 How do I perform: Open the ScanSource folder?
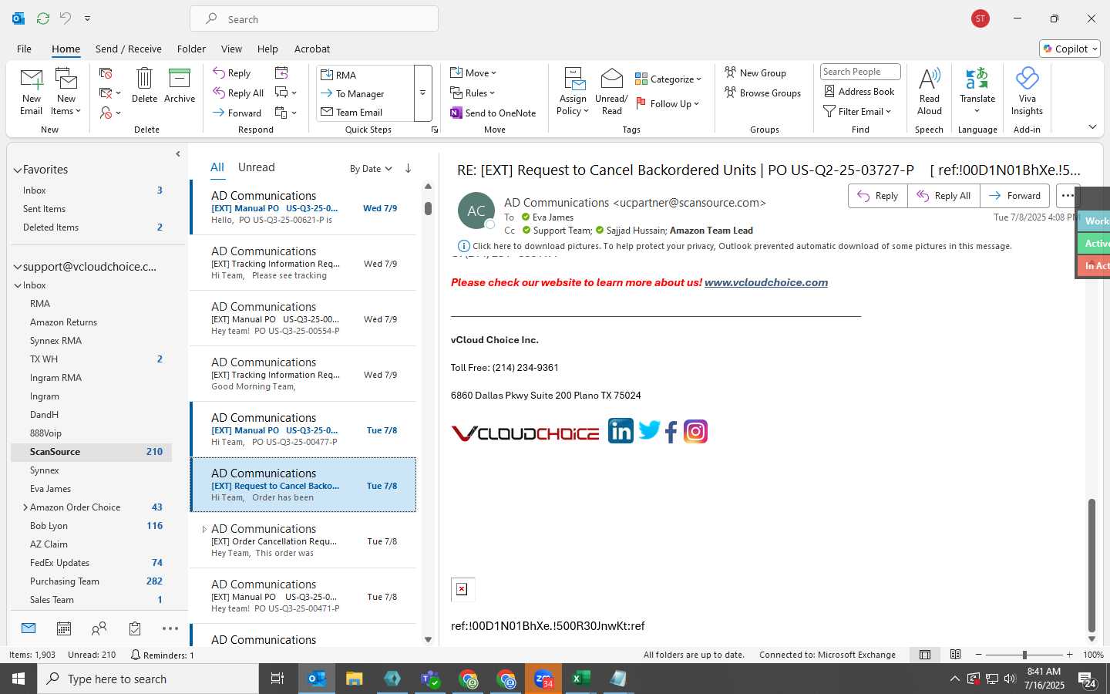click(x=91, y=452)
